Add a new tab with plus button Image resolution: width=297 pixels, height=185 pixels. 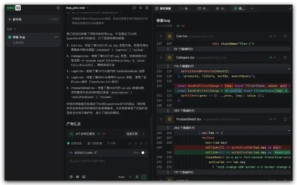252,8
